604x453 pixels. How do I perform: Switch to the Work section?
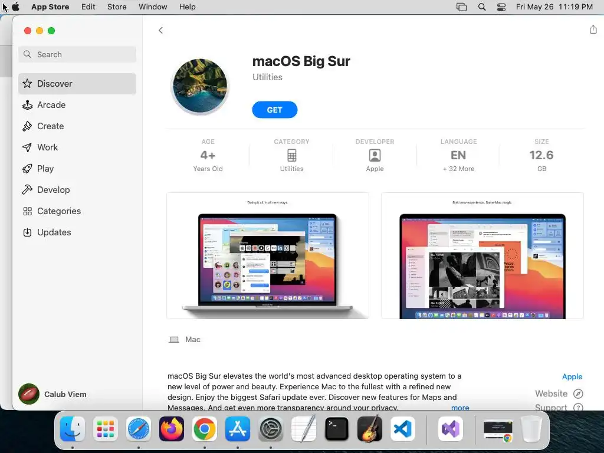[77, 147]
